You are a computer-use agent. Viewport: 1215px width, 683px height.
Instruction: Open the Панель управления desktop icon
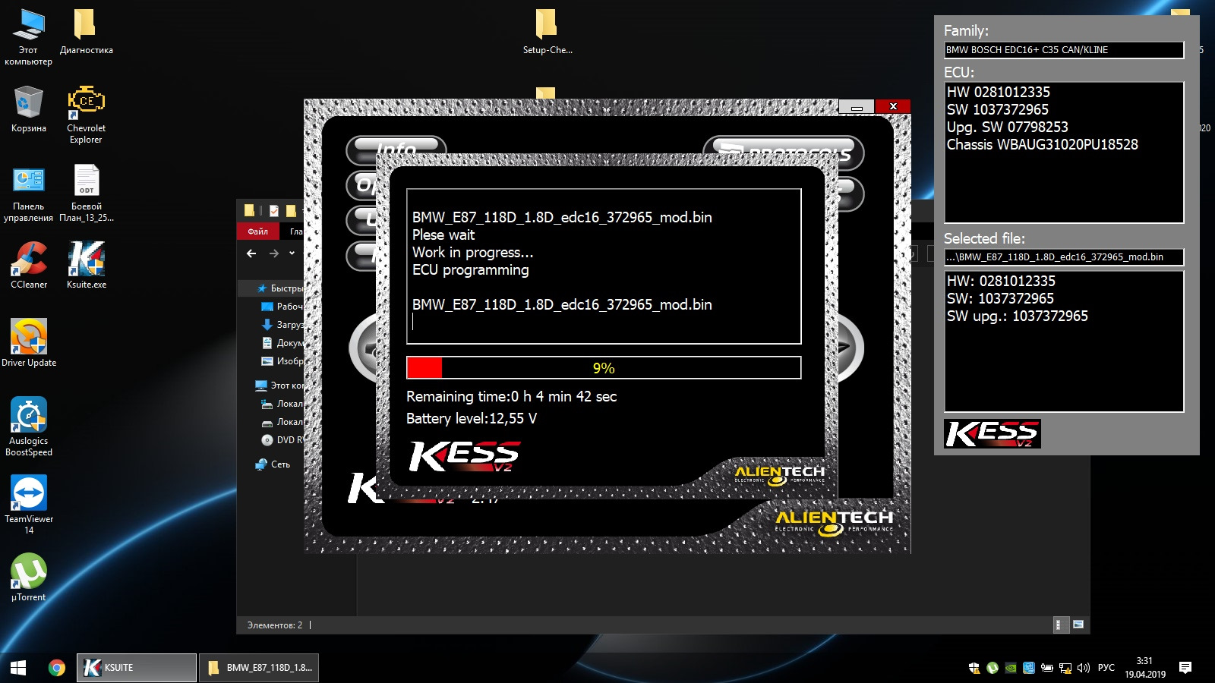click(x=28, y=194)
